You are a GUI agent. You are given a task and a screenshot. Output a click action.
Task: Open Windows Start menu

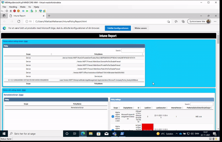click(4, 133)
